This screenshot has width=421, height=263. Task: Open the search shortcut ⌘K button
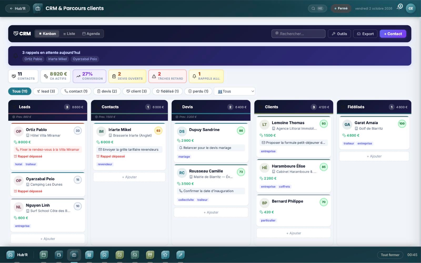point(317,8)
